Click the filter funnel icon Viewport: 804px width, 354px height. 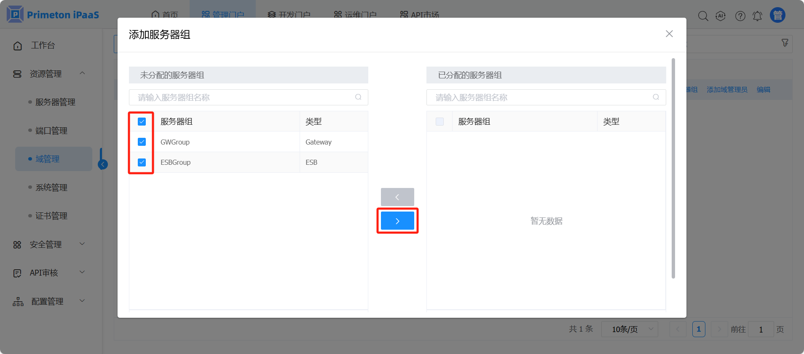(785, 43)
